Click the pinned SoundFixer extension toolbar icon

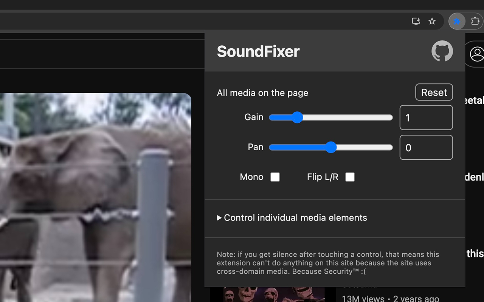tap(458, 21)
